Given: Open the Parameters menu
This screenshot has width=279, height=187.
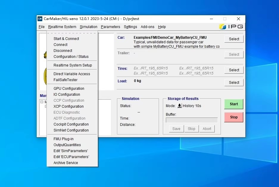Looking at the screenshot, I should coord(110,27).
